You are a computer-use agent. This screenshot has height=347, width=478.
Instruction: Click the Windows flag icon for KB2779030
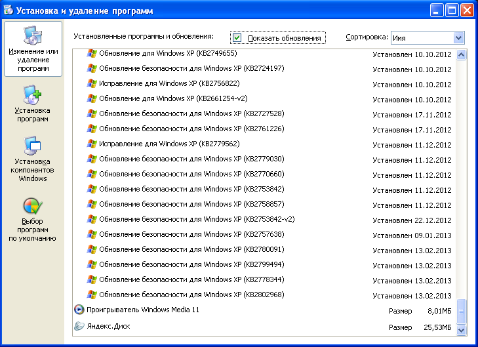[x=92, y=159]
